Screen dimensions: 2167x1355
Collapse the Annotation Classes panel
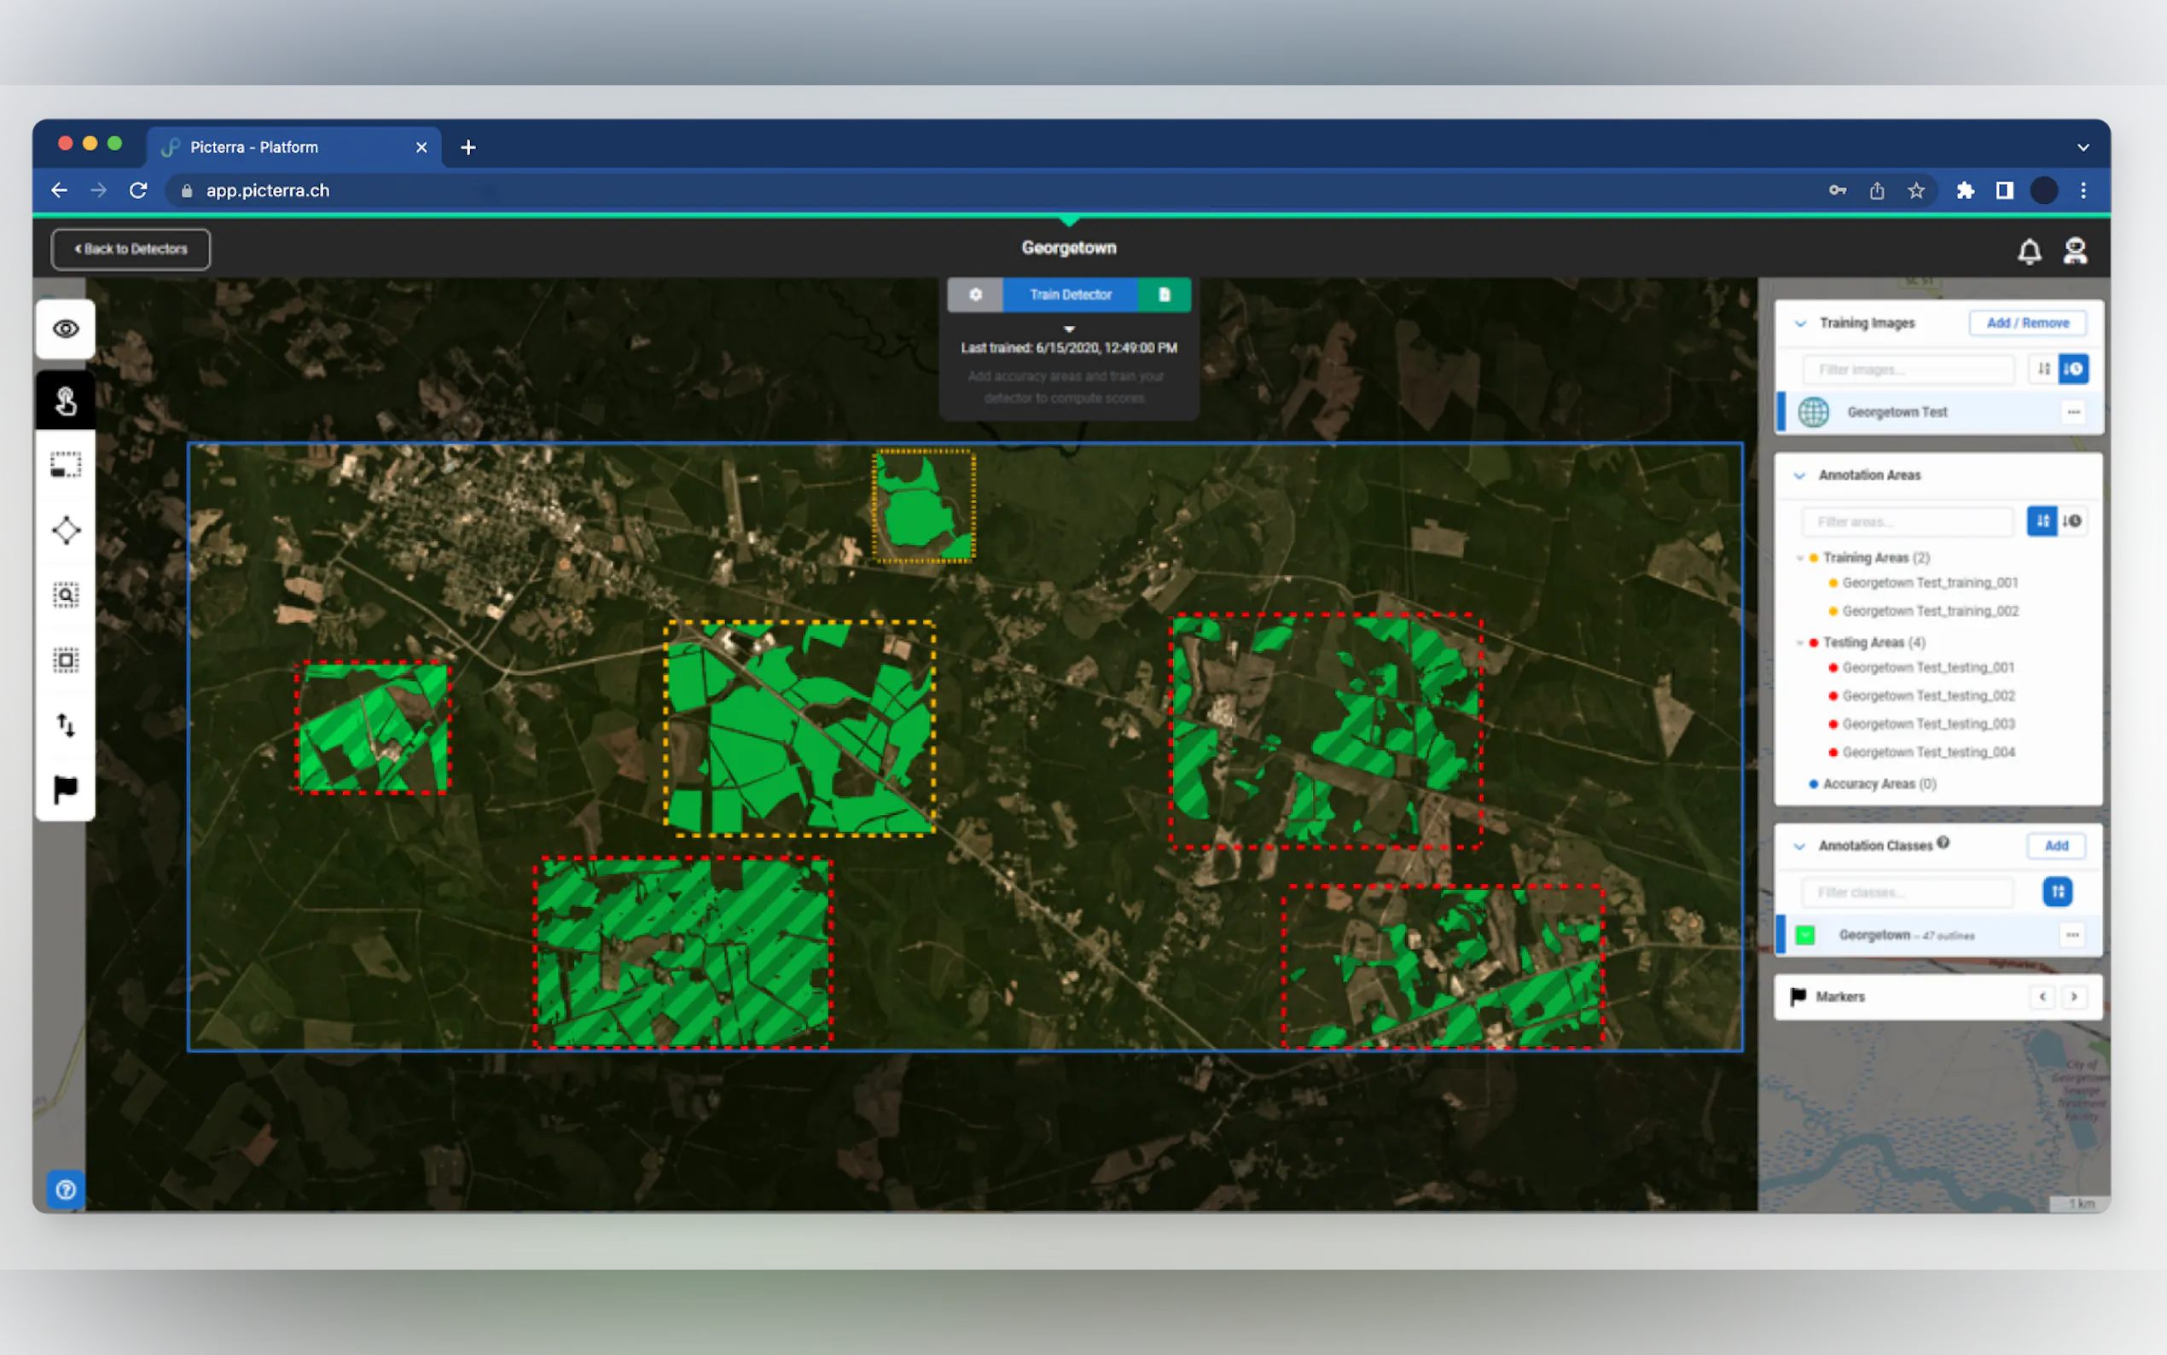tap(1799, 846)
